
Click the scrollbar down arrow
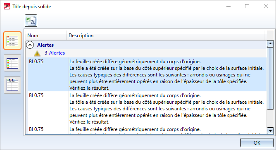(x=270, y=131)
